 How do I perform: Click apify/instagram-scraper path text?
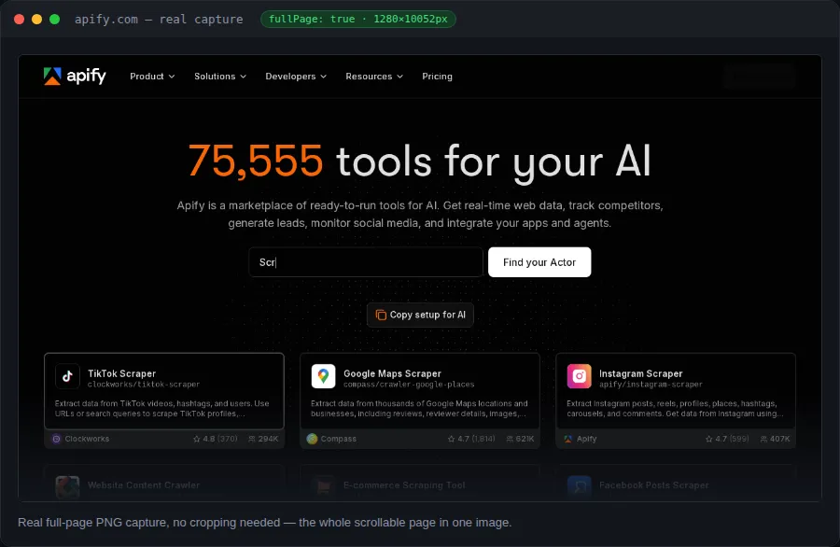pyautogui.click(x=651, y=385)
